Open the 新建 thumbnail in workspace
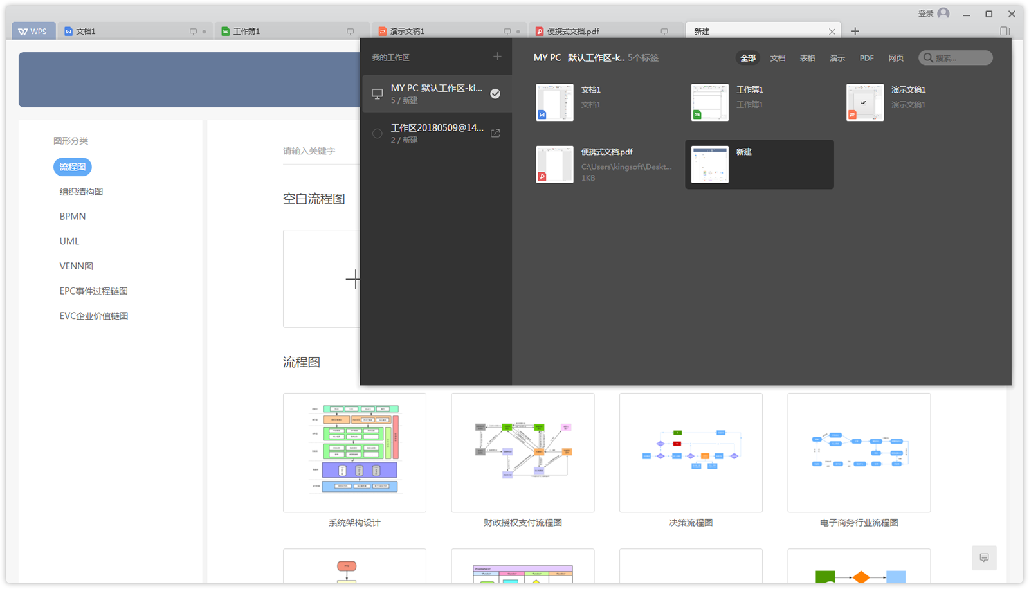The height and width of the screenshot is (589, 1029). pyautogui.click(x=710, y=164)
